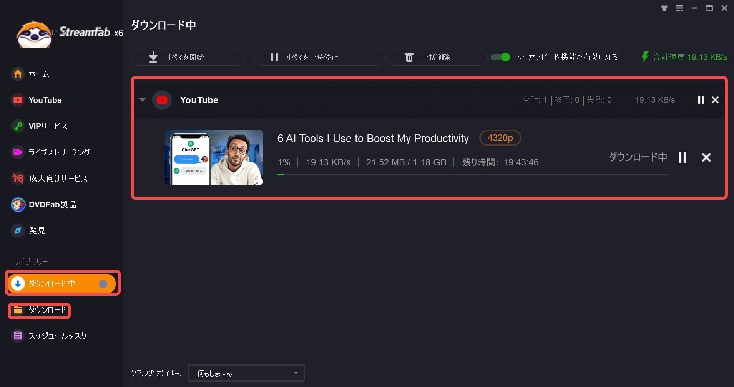This screenshot has width=734, height=387.
Task: Click the 21.52 MB / 1.18 GB size text
Action: [406, 162]
